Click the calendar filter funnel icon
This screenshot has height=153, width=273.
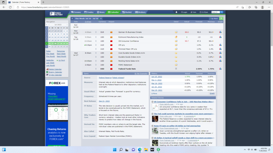pos(221,18)
